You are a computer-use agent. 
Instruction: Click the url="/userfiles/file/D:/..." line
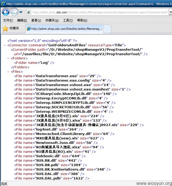[81, 54]
